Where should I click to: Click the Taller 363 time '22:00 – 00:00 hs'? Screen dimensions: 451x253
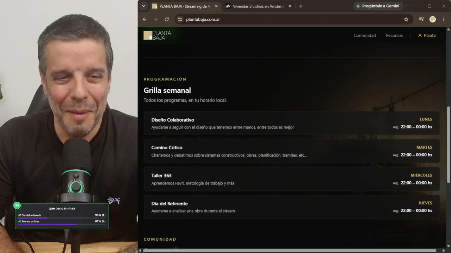(x=416, y=183)
